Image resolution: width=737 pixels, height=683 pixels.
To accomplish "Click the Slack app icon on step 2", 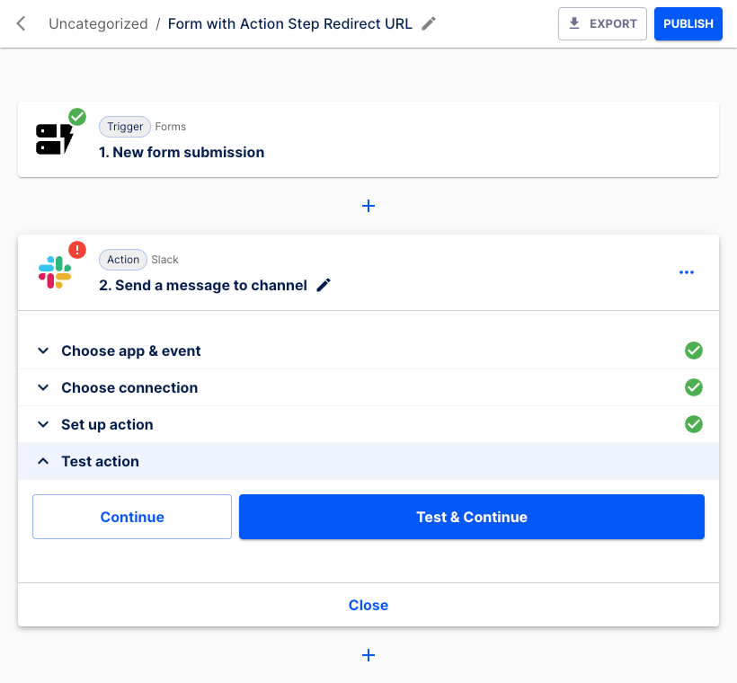I will 52,271.
